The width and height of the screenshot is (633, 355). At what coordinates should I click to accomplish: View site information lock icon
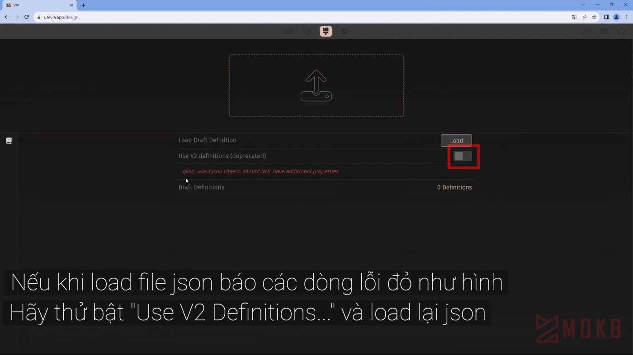(39, 17)
